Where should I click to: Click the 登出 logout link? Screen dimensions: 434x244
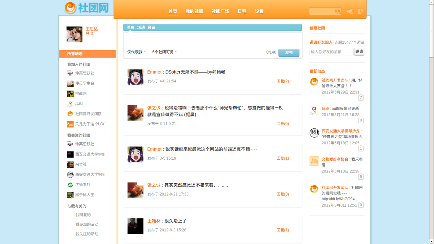click(89, 34)
